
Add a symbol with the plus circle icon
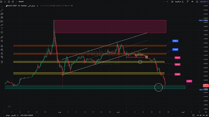click(x=197, y=2)
